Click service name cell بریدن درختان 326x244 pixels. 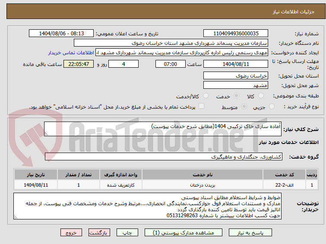(x=203, y=185)
